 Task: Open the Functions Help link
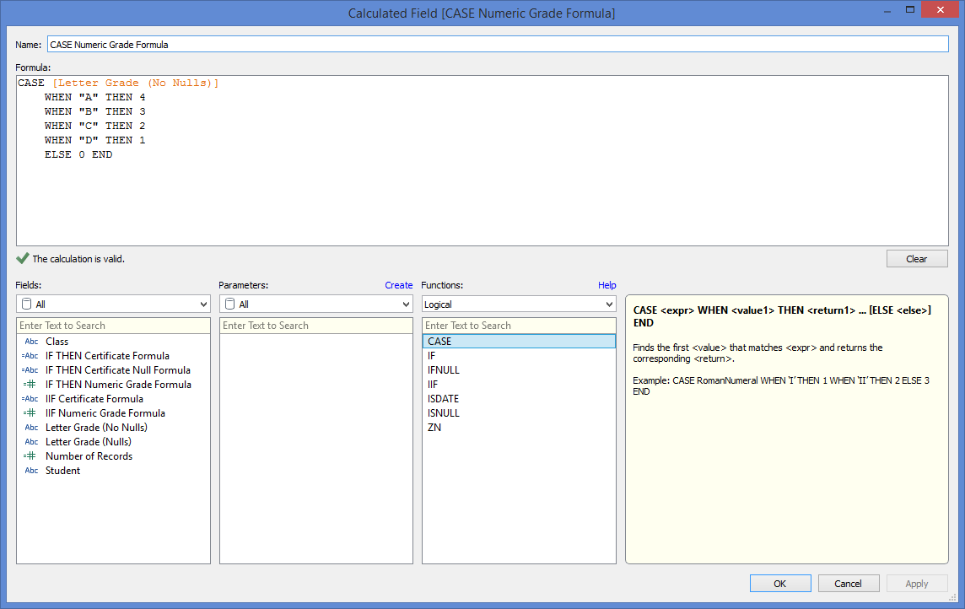606,285
